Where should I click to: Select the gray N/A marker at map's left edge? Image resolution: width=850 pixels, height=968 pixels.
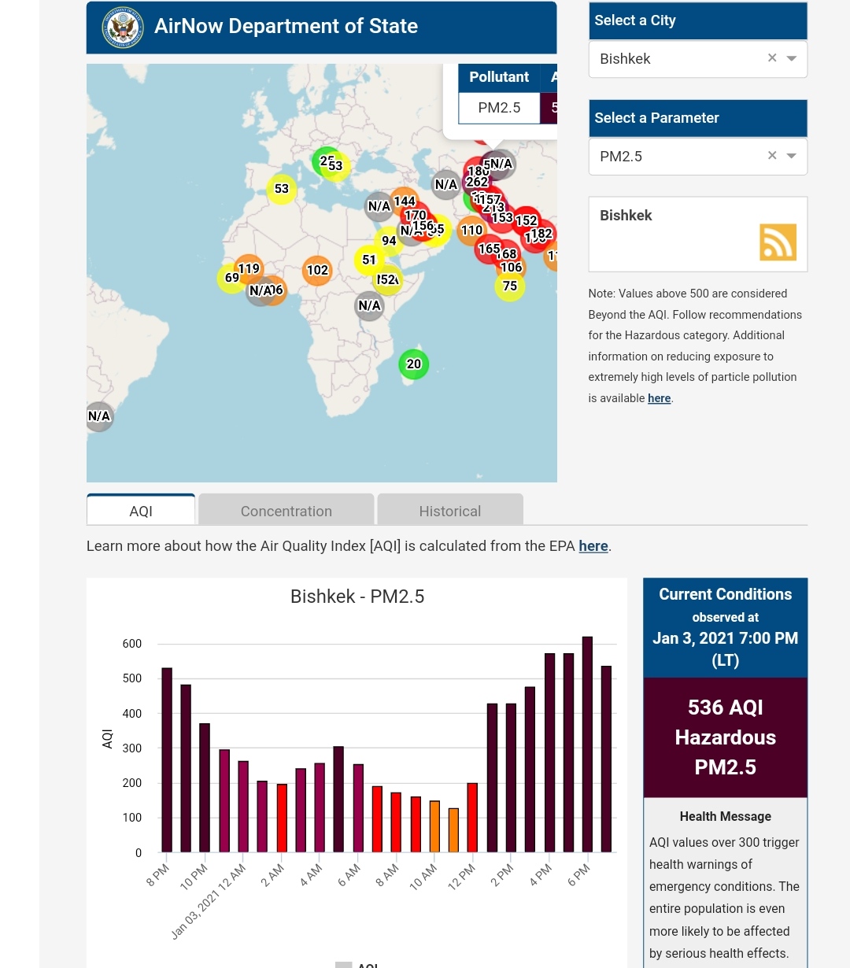coord(99,416)
